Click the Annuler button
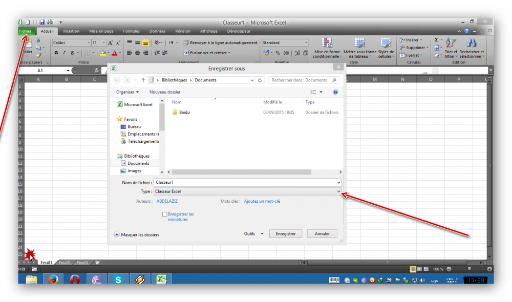This screenshot has width=512, height=302. coord(322,234)
